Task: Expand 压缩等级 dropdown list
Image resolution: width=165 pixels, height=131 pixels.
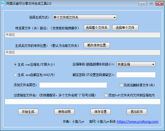Action: pyautogui.click(x=136, y=64)
